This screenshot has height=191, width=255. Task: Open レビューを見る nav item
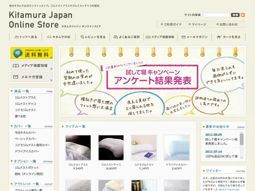tap(93, 37)
